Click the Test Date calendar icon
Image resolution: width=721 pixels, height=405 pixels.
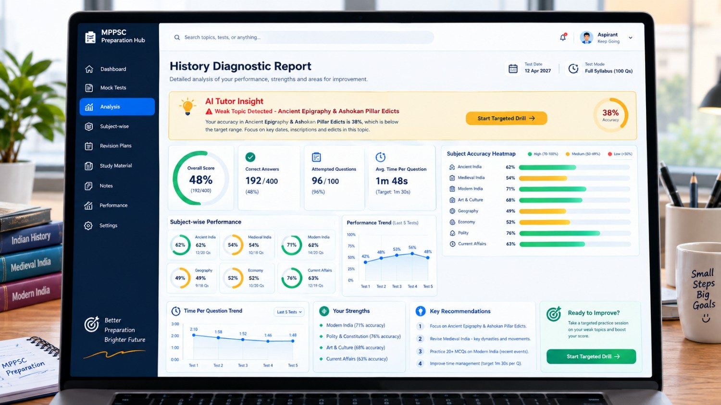513,69
